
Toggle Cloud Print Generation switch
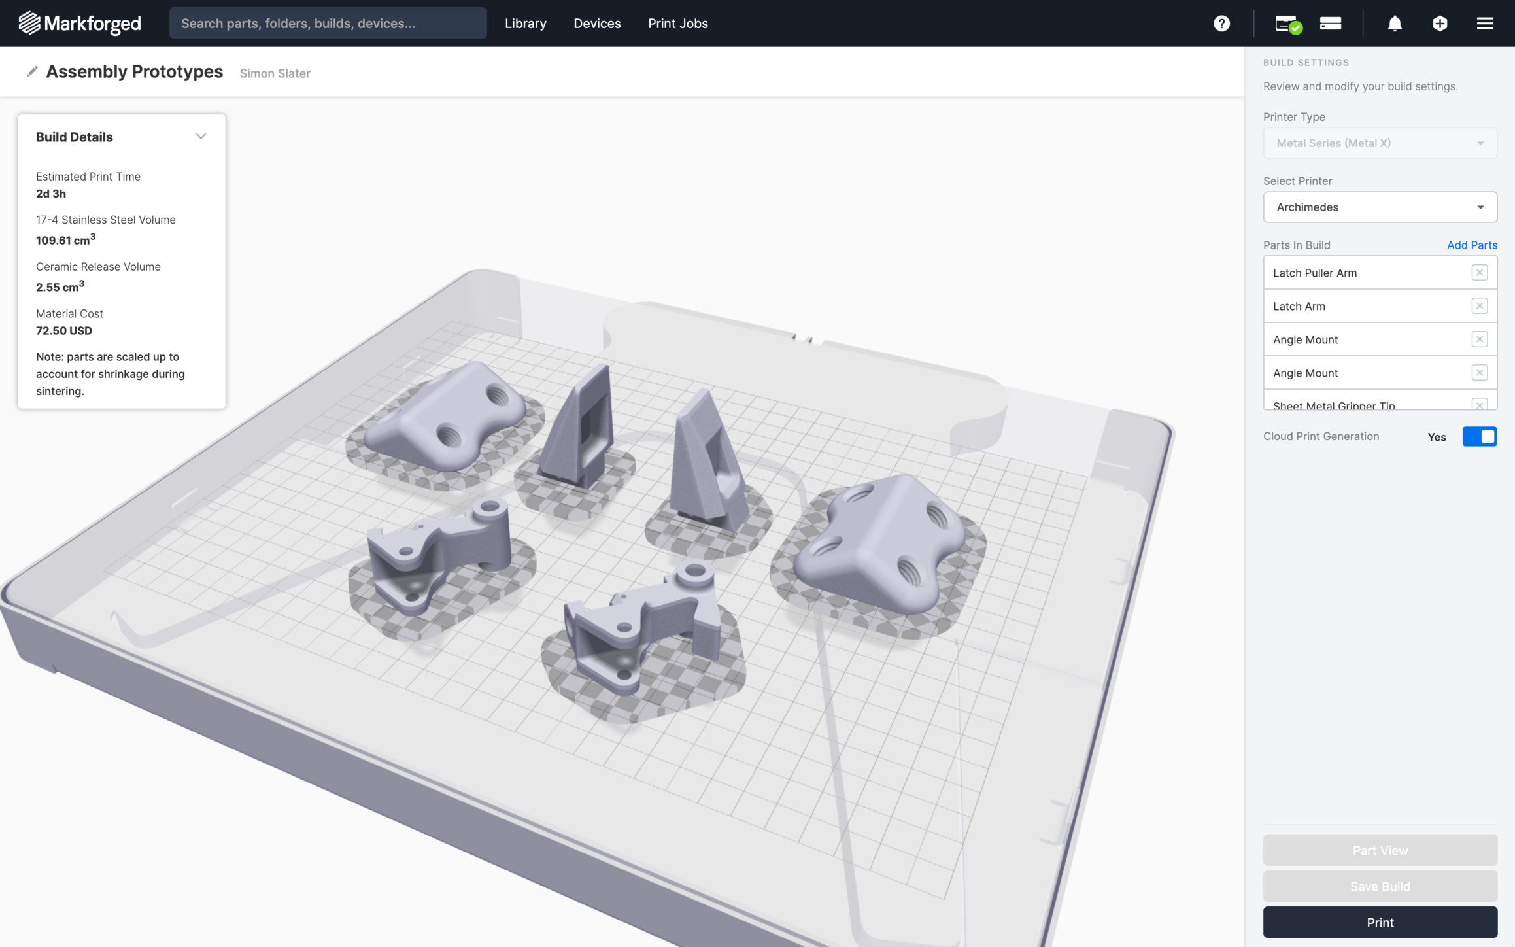coord(1479,437)
